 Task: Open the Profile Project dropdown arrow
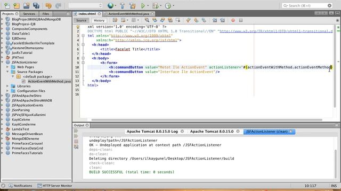[173, 6]
